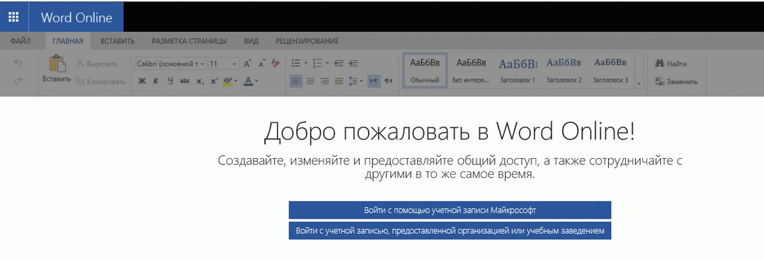Toggle bold (Ж) formatting
Viewport: 764px width, 260px height.
click(142, 81)
